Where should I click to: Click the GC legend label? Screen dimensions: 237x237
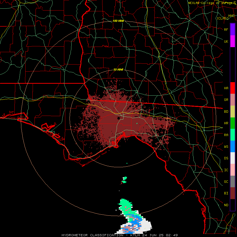[226, 182]
